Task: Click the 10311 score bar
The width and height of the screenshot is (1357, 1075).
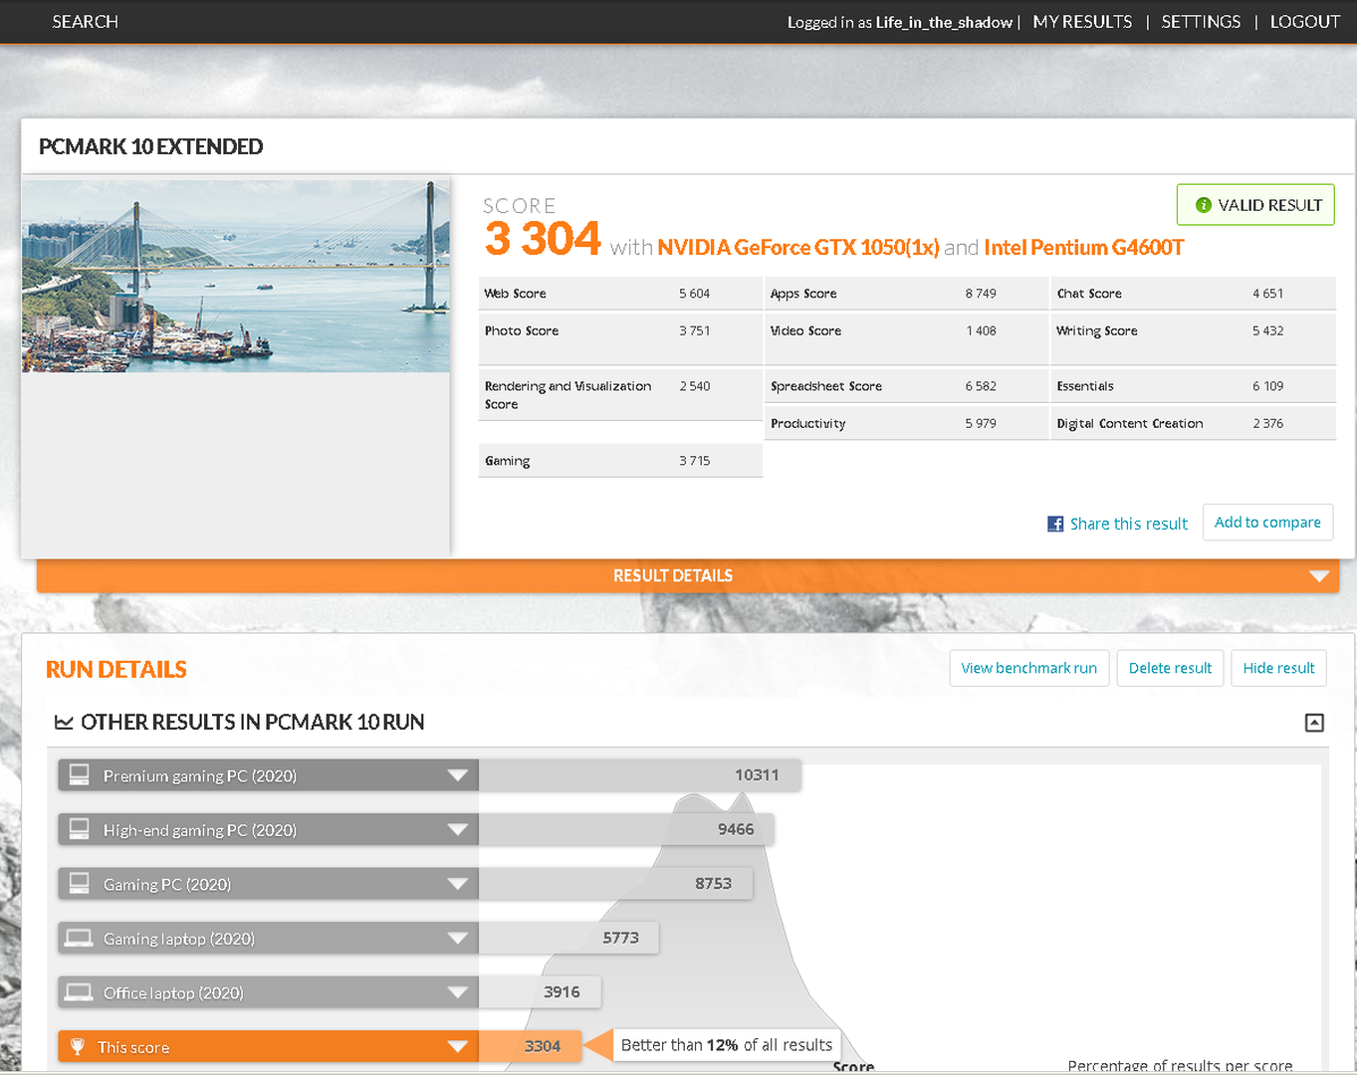Action: (x=640, y=775)
